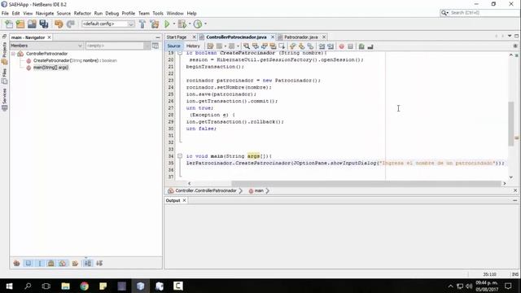Select main(String[] args) in Navigator

point(50,68)
